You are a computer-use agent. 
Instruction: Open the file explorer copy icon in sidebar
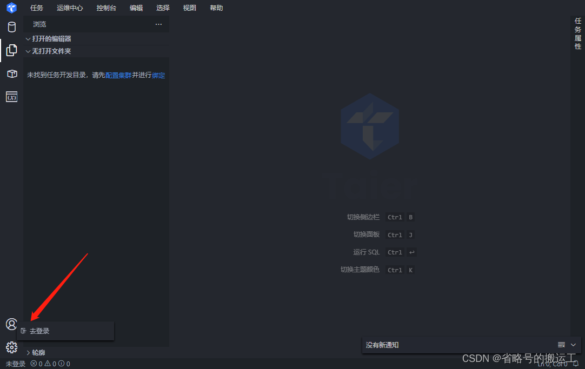click(x=11, y=50)
